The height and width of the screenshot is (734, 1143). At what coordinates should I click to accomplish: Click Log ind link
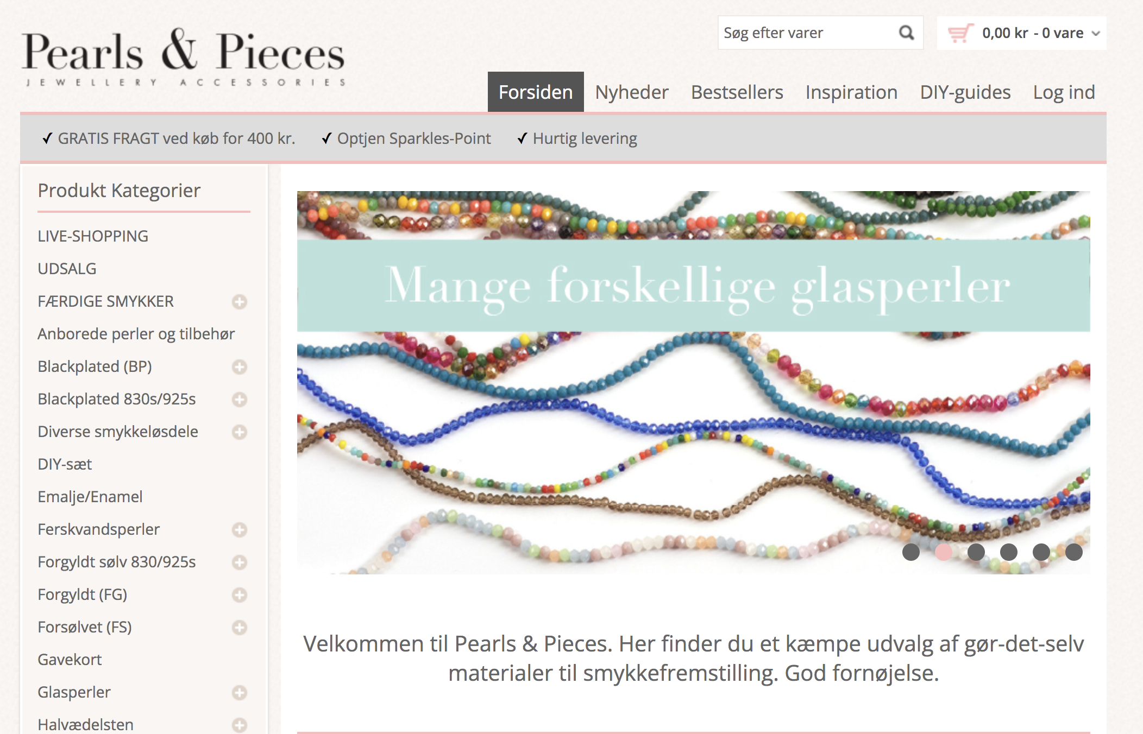(x=1064, y=92)
